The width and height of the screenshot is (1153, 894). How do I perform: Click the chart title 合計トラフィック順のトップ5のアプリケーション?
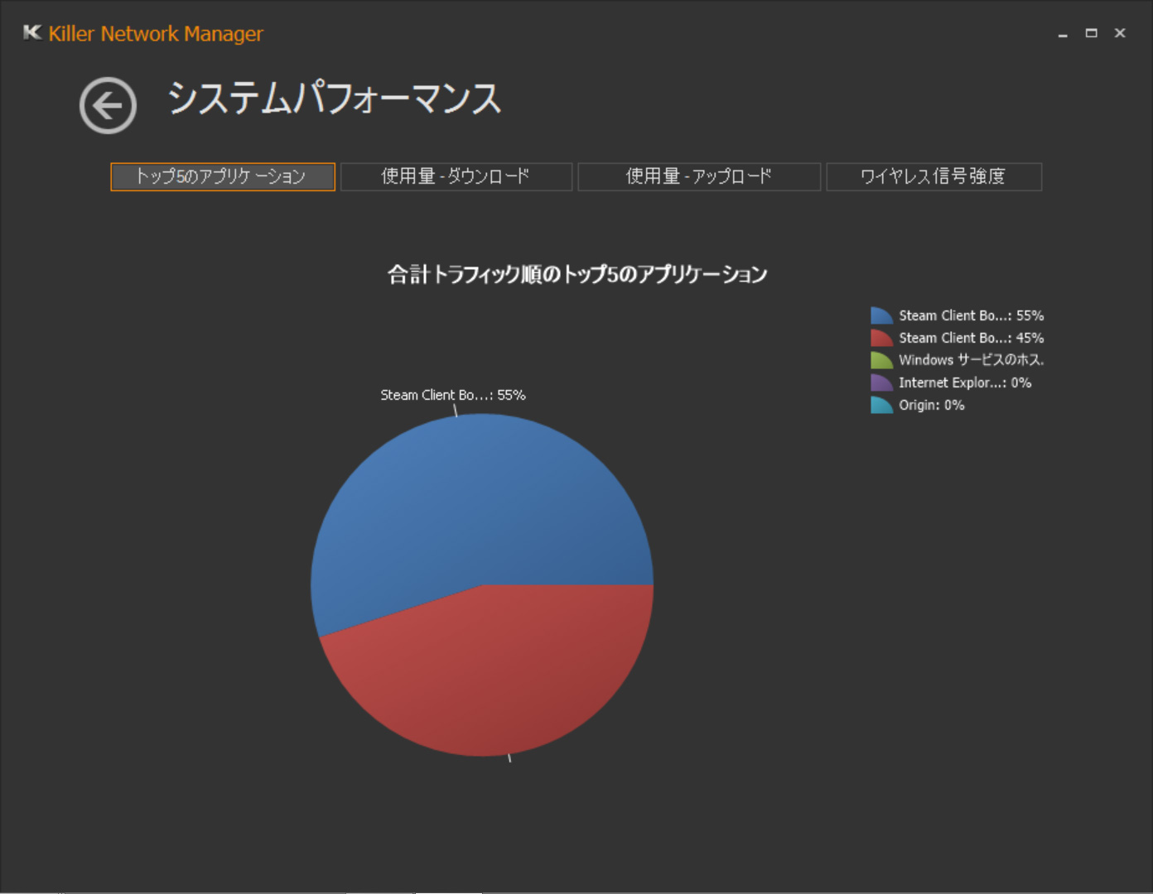click(577, 274)
